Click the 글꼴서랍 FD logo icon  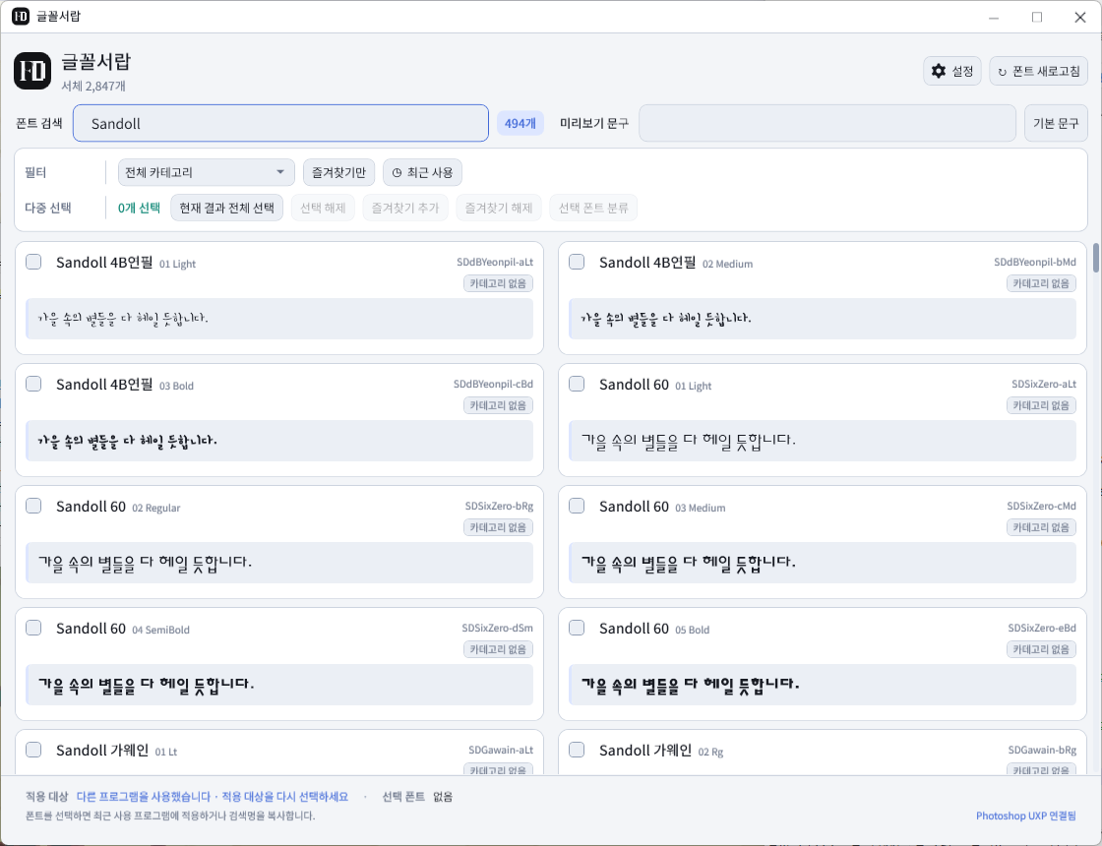pyautogui.click(x=32, y=71)
